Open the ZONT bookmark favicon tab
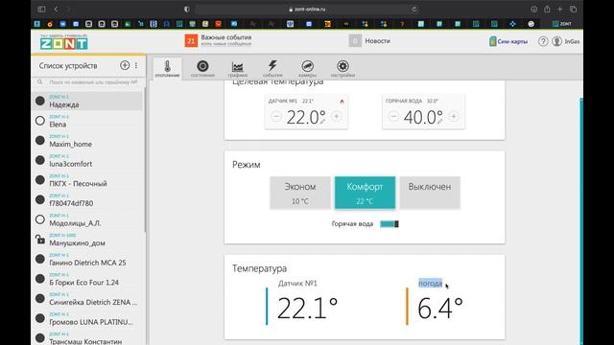614x345 pixels. coord(561,24)
